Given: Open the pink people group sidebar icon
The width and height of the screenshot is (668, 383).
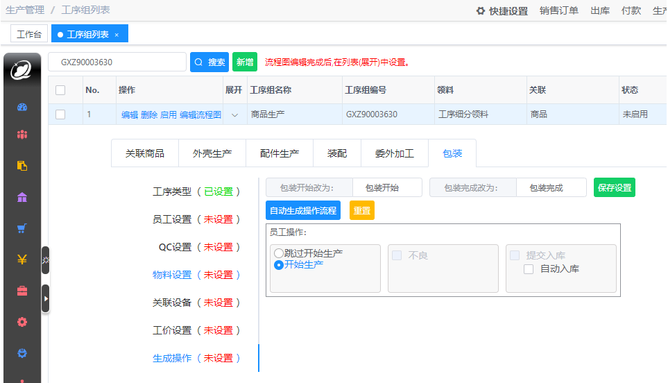Looking at the screenshot, I should coord(22,135).
